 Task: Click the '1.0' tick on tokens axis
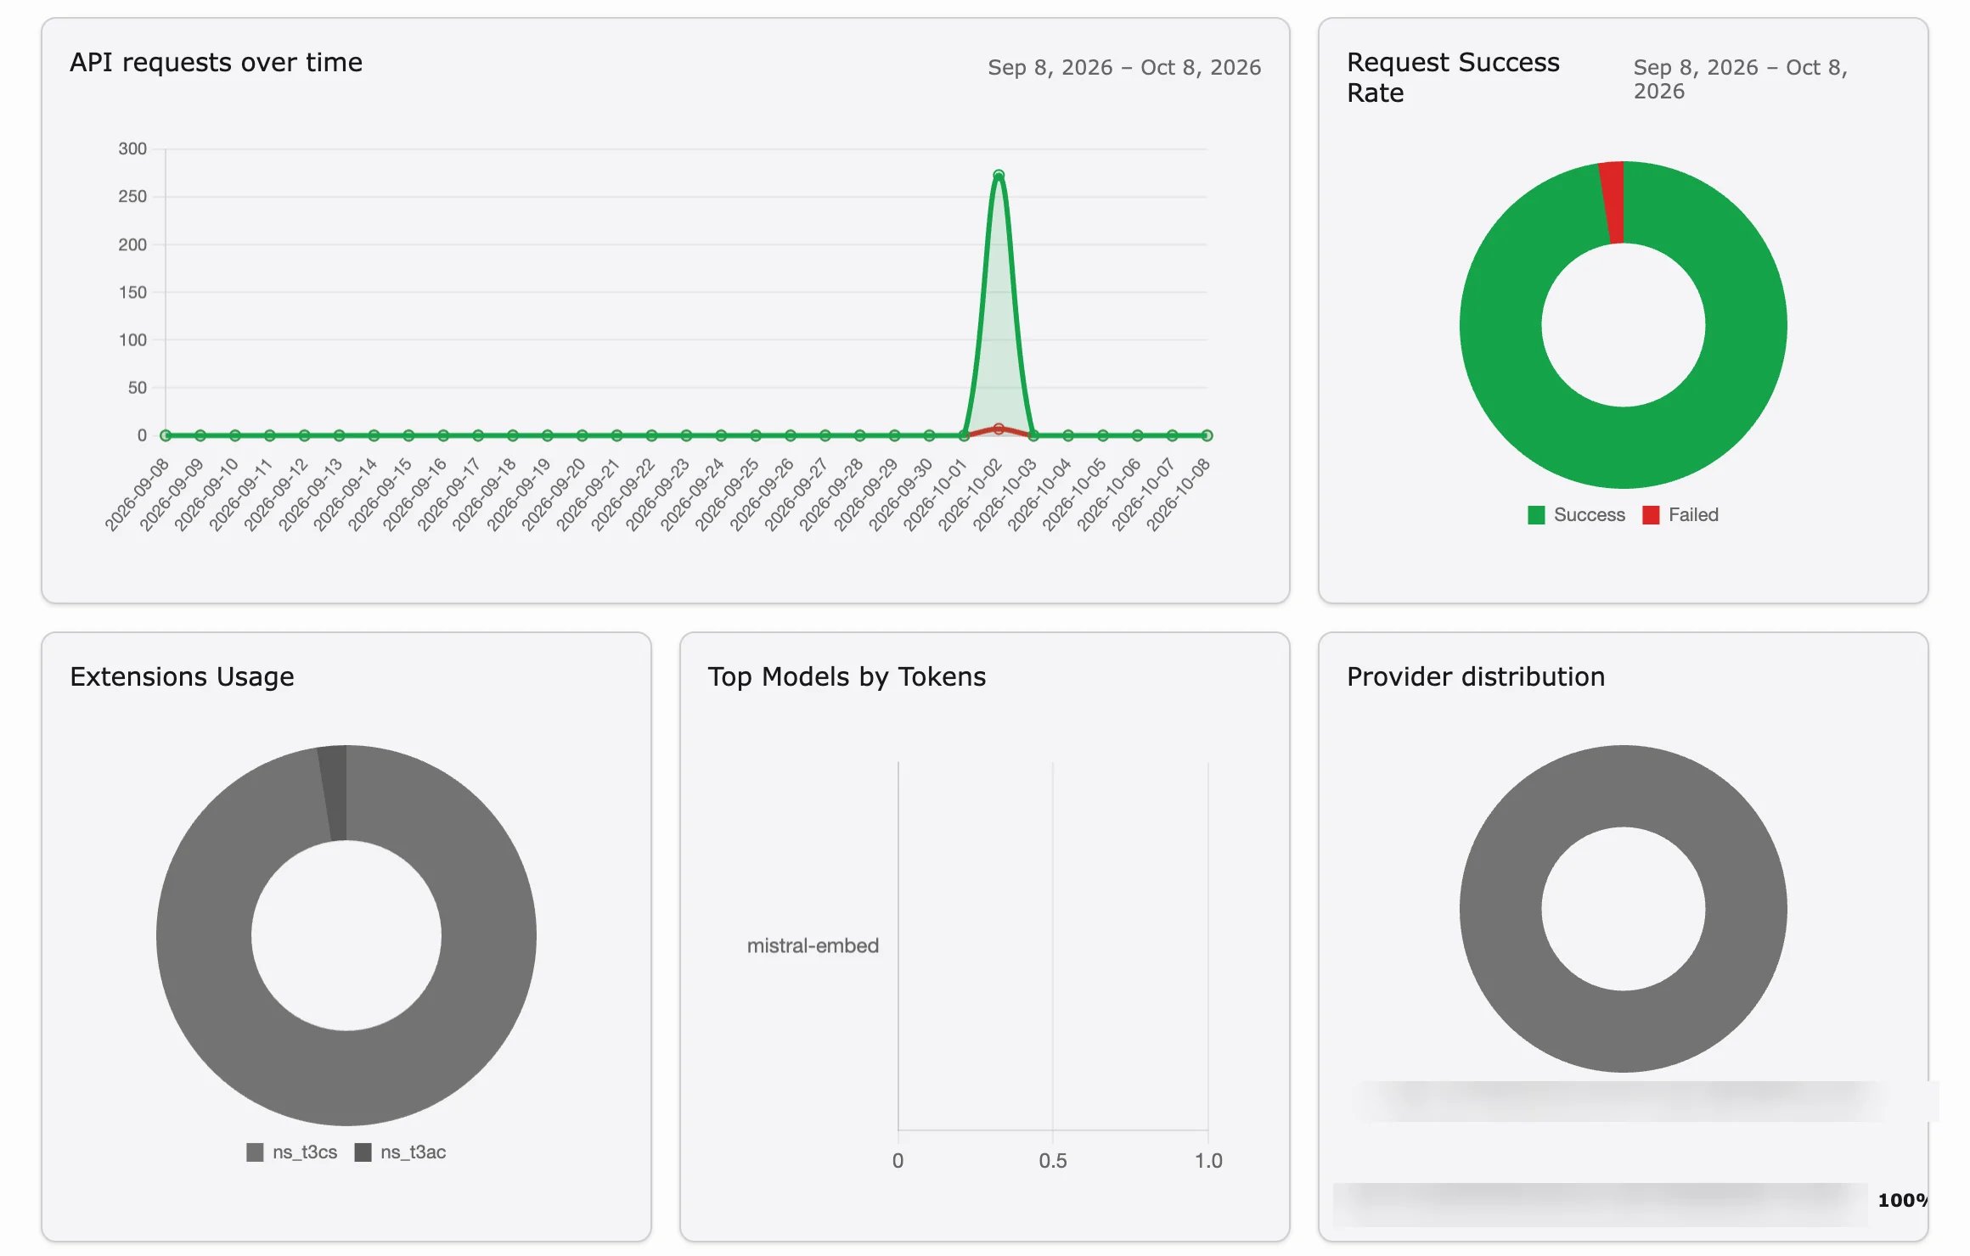tap(1208, 1161)
